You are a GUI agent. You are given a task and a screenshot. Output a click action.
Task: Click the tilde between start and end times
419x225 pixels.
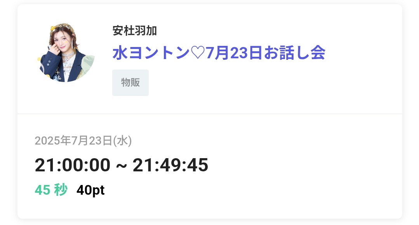pyautogui.click(x=121, y=166)
